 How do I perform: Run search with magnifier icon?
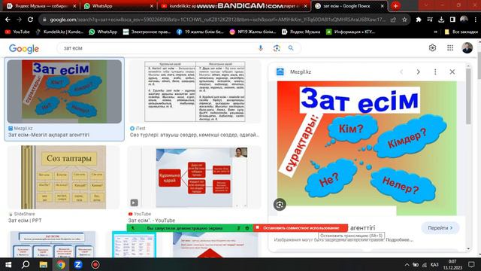click(x=291, y=48)
